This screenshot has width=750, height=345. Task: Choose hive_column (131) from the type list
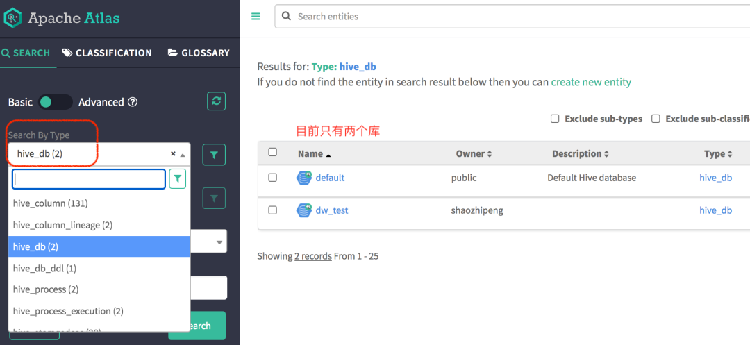[x=99, y=203]
